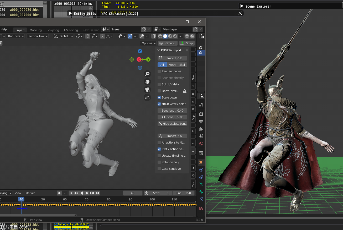Click the viewport zoom magnifier icon
The width and height of the screenshot is (343, 230).
point(147,74)
